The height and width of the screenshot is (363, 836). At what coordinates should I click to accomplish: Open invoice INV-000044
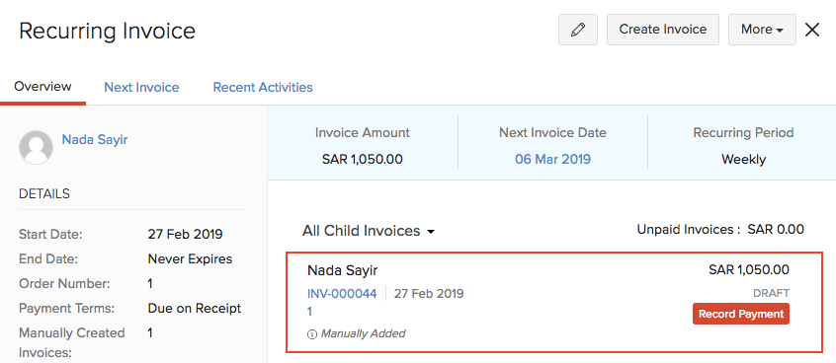point(342,293)
